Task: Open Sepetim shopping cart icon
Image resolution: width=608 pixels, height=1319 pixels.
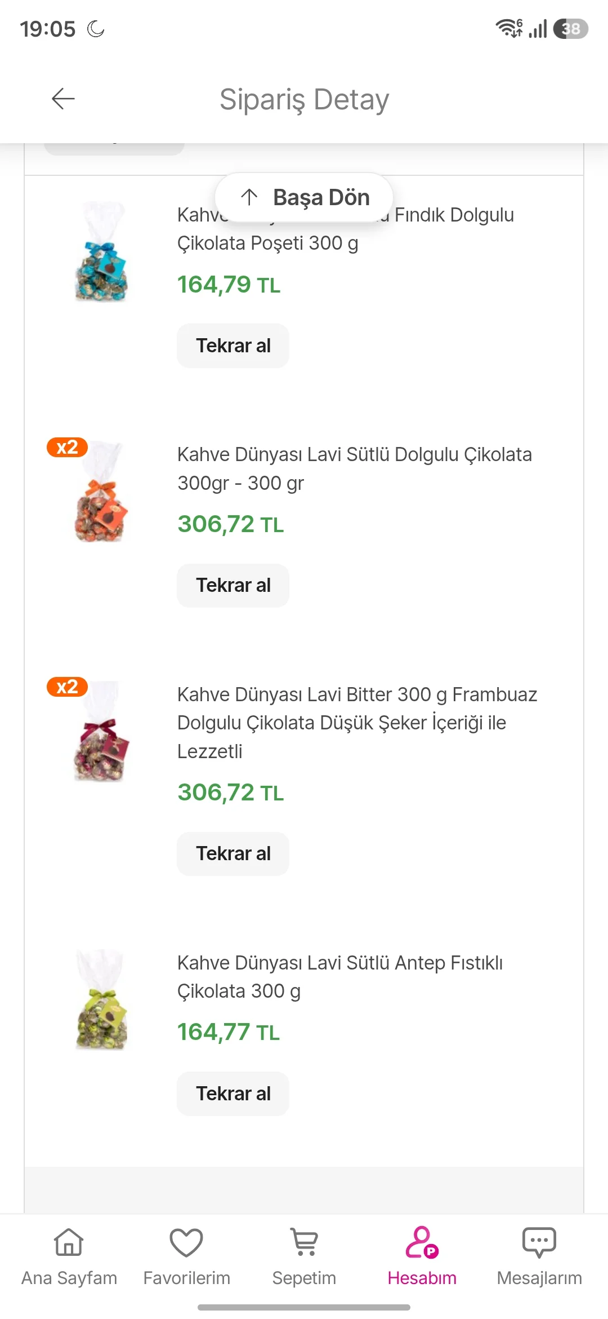Action: 305,1242
